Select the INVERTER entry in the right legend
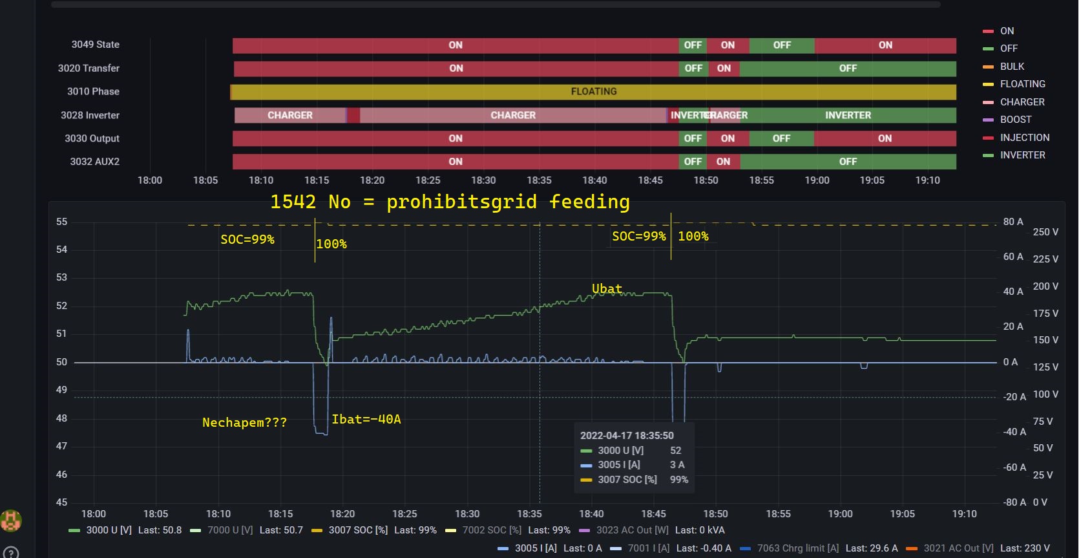Image resolution: width=1081 pixels, height=558 pixels. [1022, 155]
